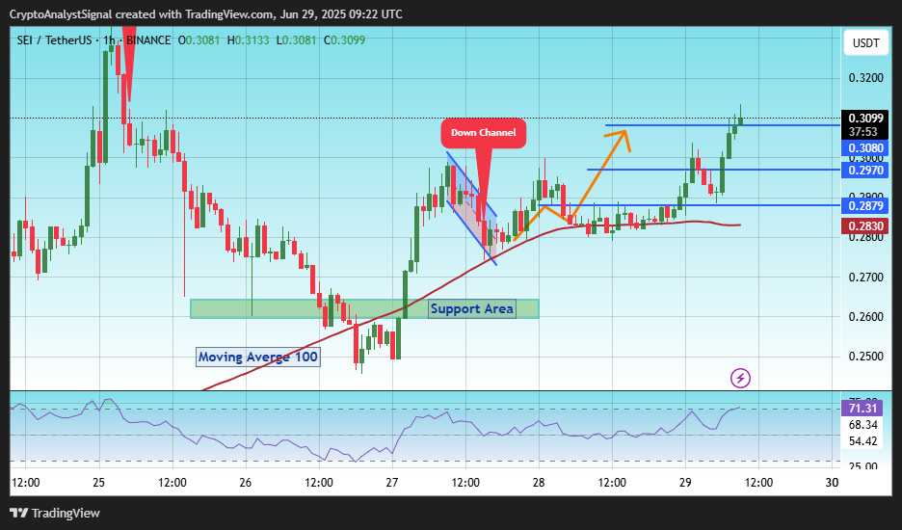Viewport: 902px width, 530px height.
Task: Click the high value H0.3133
Action: (248, 40)
